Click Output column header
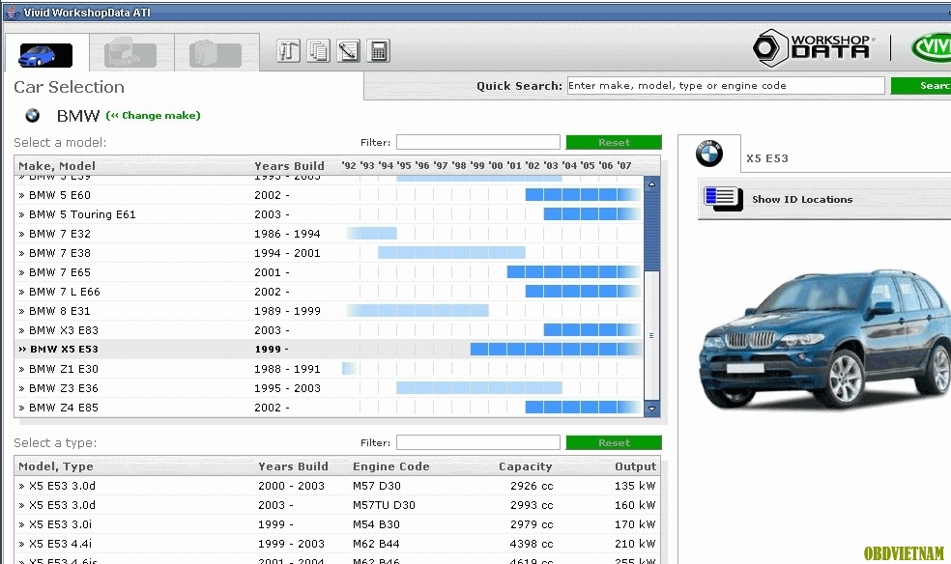 click(636, 466)
